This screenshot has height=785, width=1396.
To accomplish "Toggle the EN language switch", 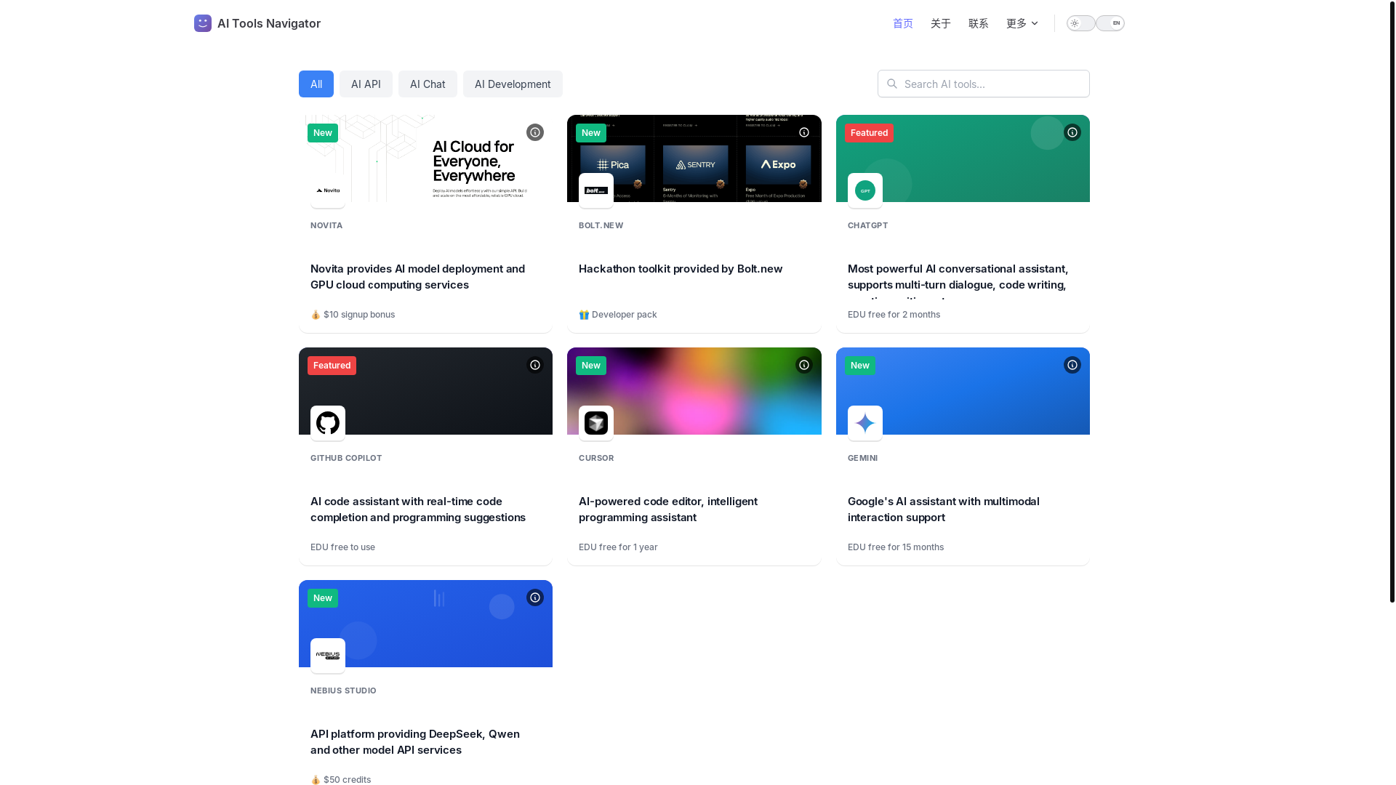I will 1110,23.
